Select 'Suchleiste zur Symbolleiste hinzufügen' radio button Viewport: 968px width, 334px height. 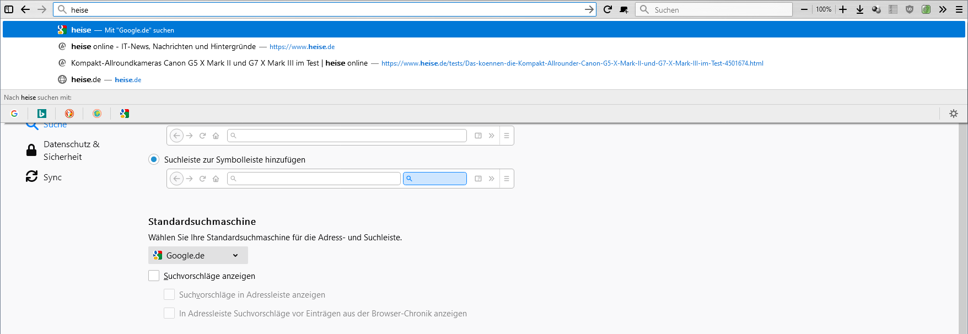point(154,159)
